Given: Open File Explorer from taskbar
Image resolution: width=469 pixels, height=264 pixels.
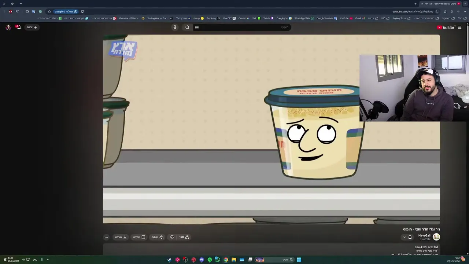Looking at the screenshot, I should pos(234,260).
